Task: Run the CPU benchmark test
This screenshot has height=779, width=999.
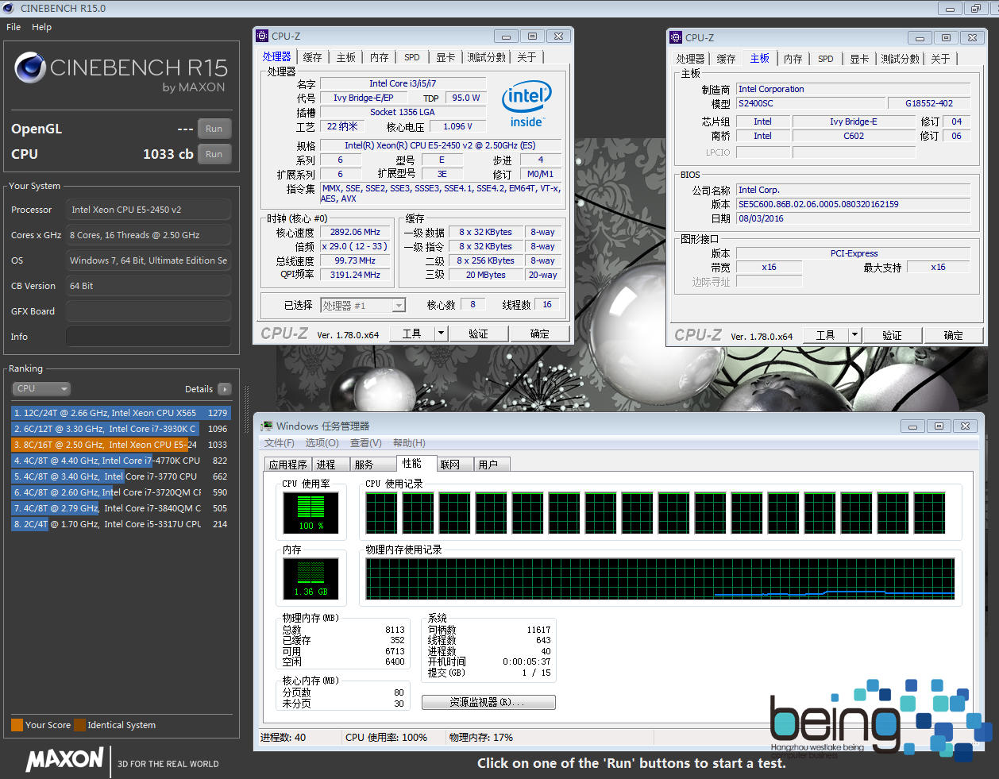Action: click(x=214, y=154)
